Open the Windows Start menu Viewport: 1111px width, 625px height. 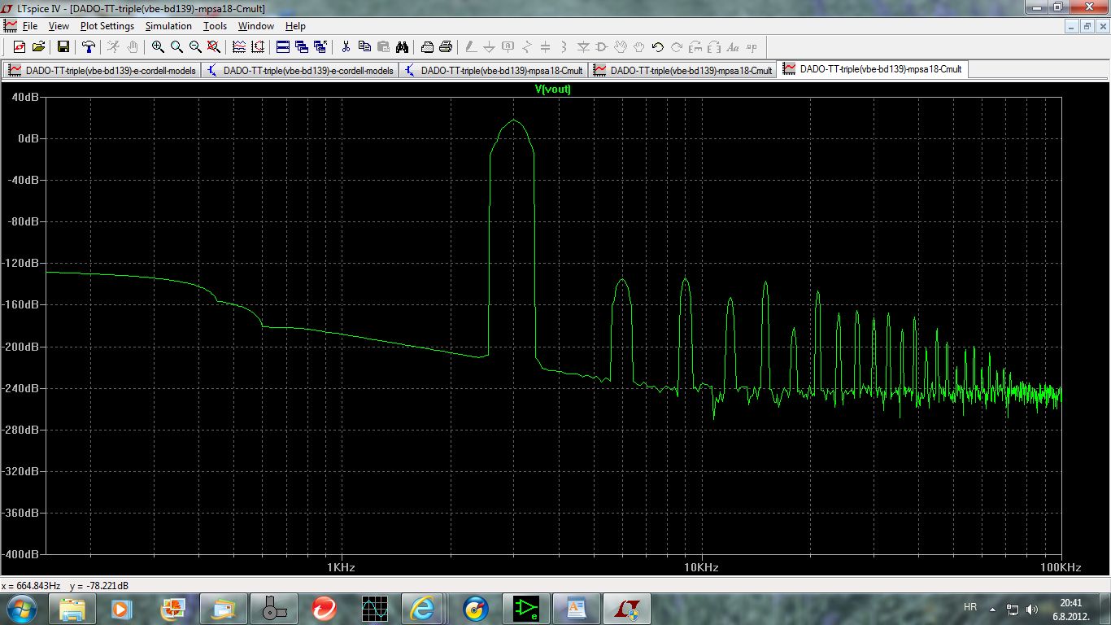coord(21,608)
